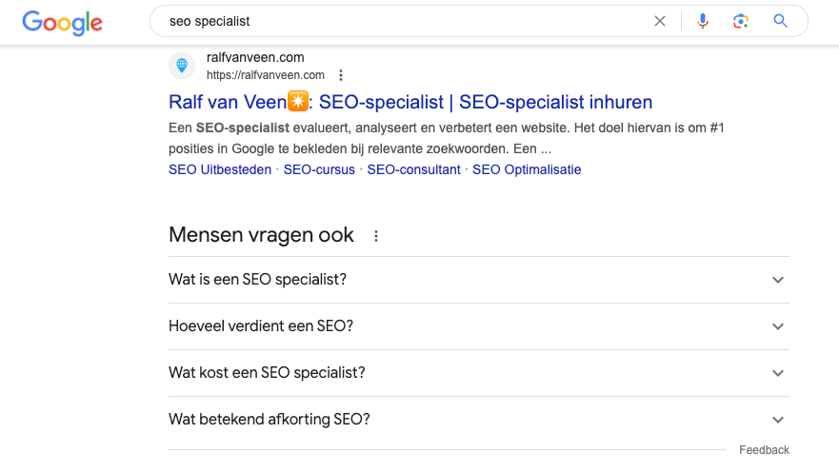Start voice search with microphone icon

pyautogui.click(x=703, y=21)
